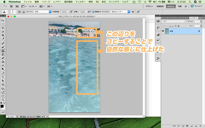This screenshot has height=128, width=205.
Task: Toggle the Aligned (調整あり) checkbox
Action: point(93,12)
